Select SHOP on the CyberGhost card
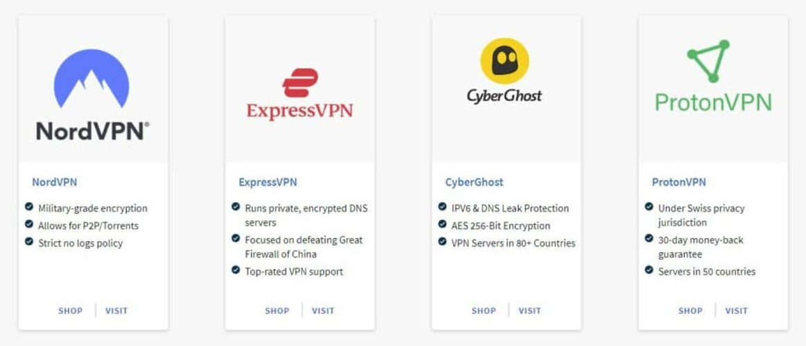 [x=484, y=311]
